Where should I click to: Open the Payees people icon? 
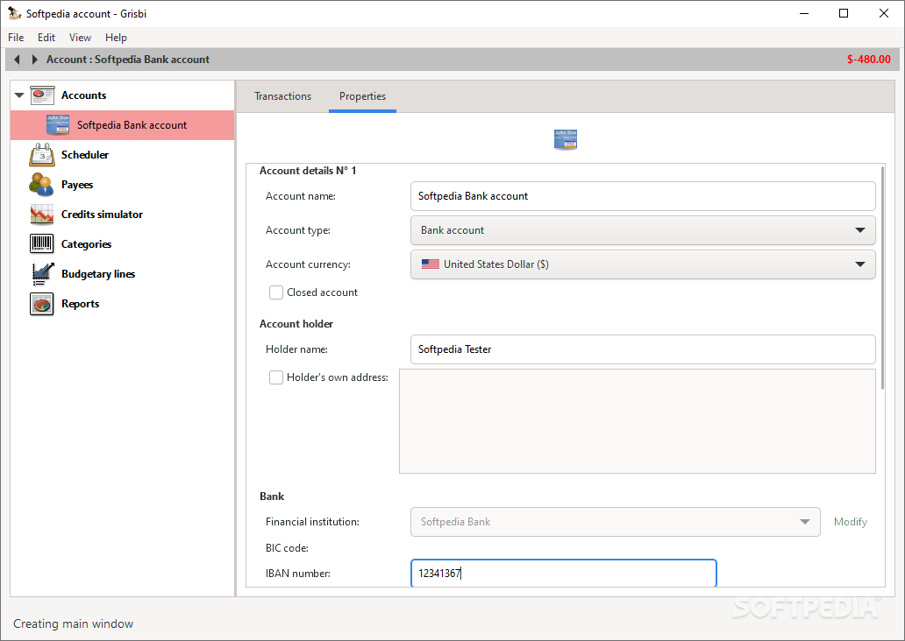41,185
